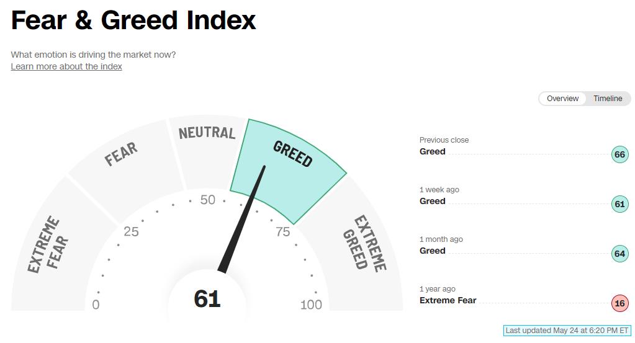
Task: Click the 50 mark on gauge scale
Action: 208,200
